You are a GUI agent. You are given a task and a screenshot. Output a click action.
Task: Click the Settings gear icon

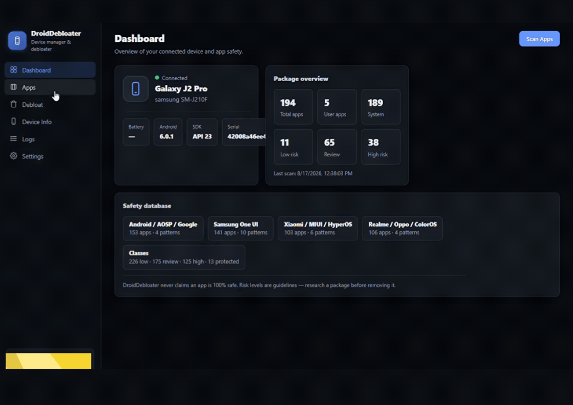(13, 156)
